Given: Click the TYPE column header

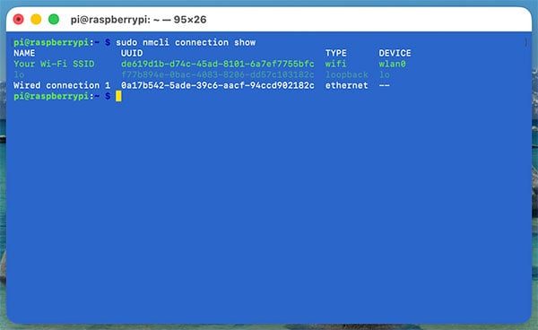Looking at the screenshot, I should coord(336,53).
